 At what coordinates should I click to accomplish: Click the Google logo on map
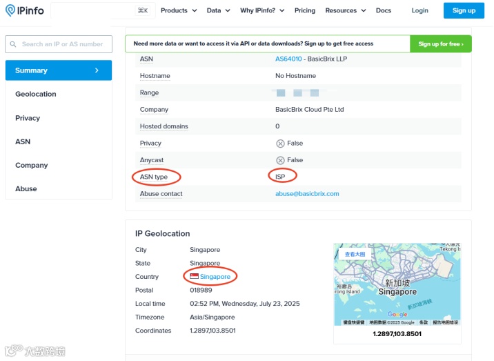(397, 314)
